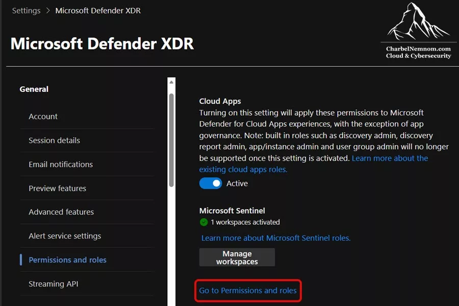
Task: Click the Microsoft Defender XDR breadcrumb
Action: click(x=98, y=11)
